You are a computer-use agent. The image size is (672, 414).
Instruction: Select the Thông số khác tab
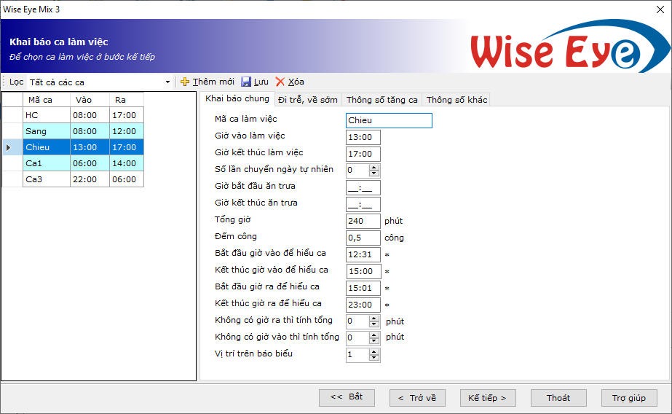[x=456, y=100]
